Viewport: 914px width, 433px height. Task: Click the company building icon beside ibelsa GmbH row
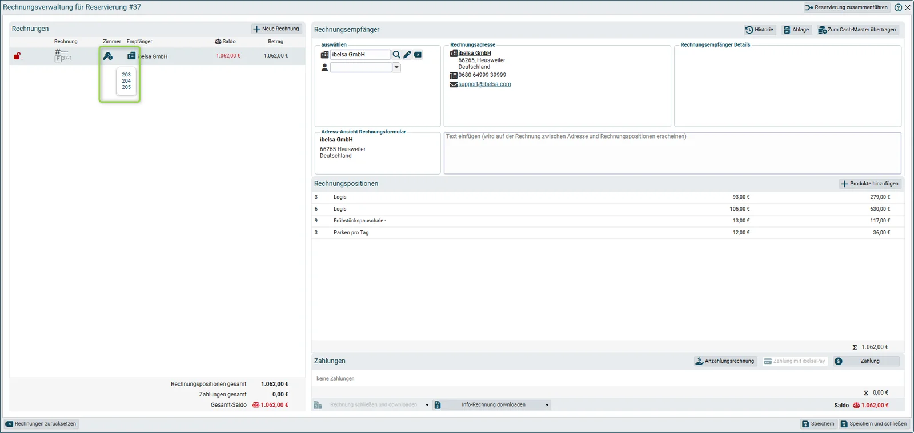tap(131, 56)
